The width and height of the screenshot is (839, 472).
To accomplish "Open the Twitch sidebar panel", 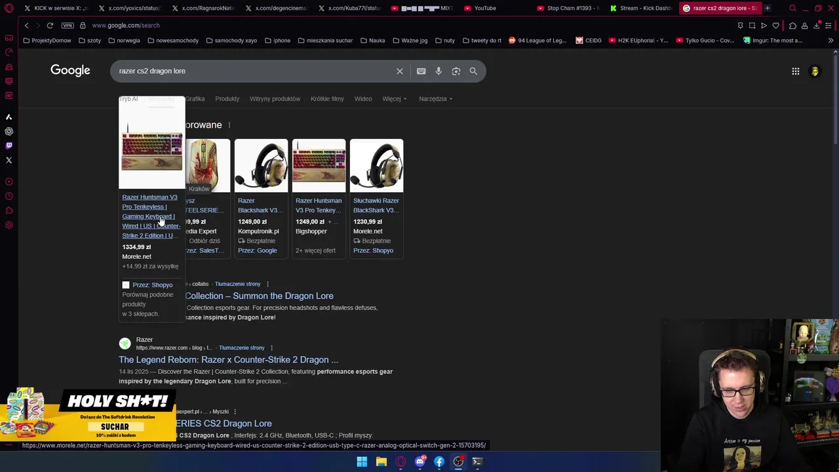I will (x=9, y=146).
